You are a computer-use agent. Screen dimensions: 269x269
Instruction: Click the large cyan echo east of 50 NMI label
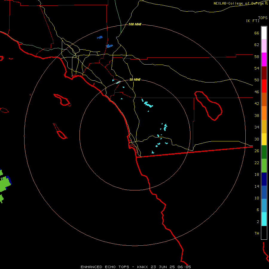click(x=148, y=104)
